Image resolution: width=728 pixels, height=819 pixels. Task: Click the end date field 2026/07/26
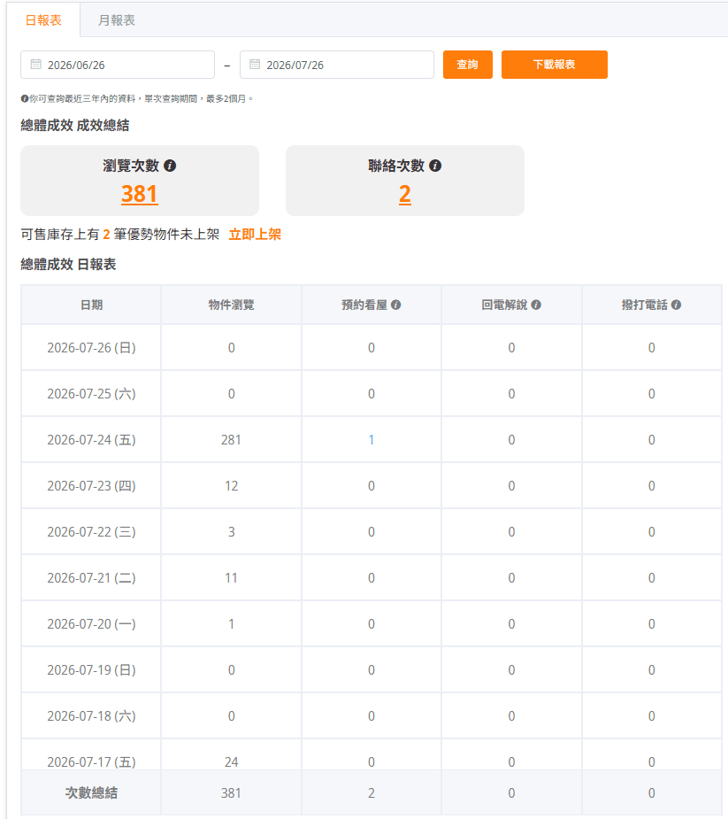[x=337, y=65]
